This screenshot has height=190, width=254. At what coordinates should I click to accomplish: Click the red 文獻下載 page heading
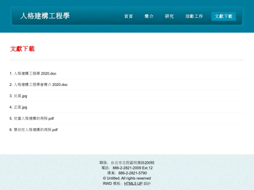(23, 49)
